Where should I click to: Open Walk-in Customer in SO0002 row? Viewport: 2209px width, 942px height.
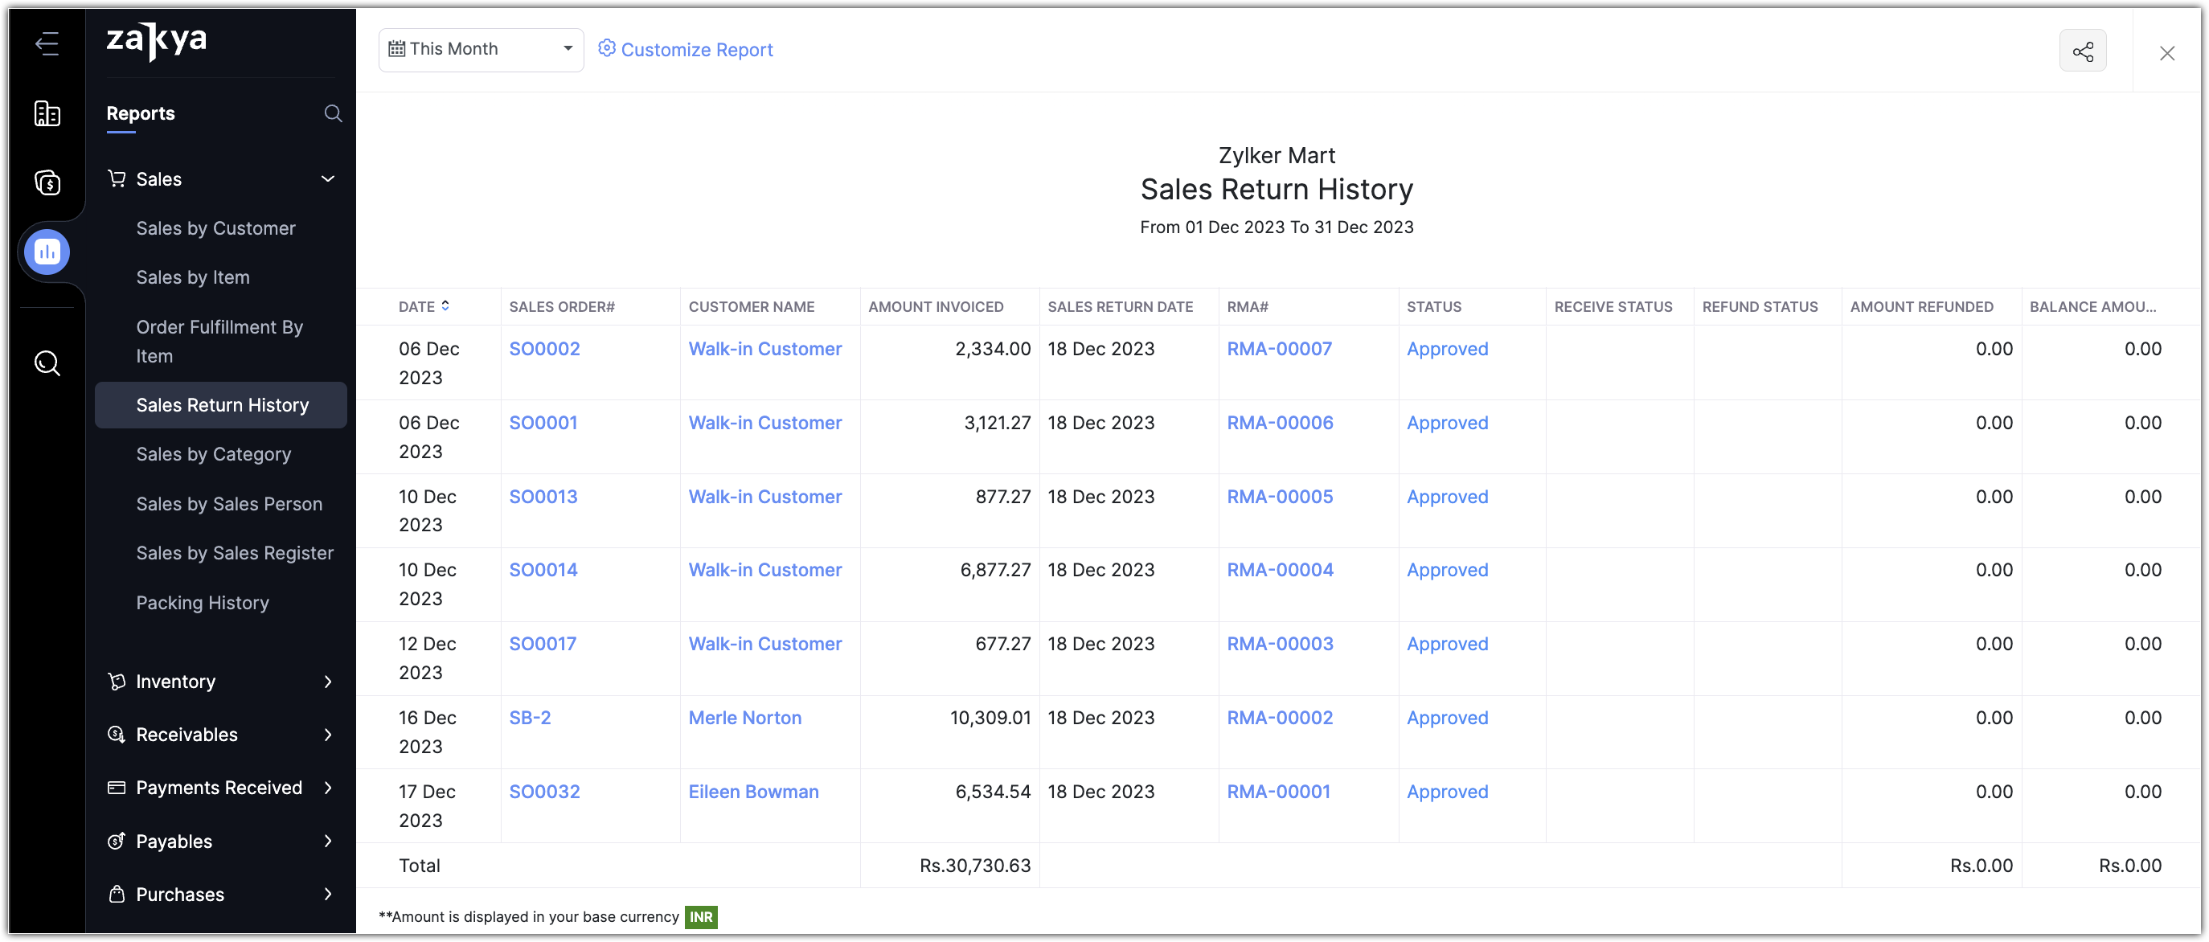[x=765, y=349]
